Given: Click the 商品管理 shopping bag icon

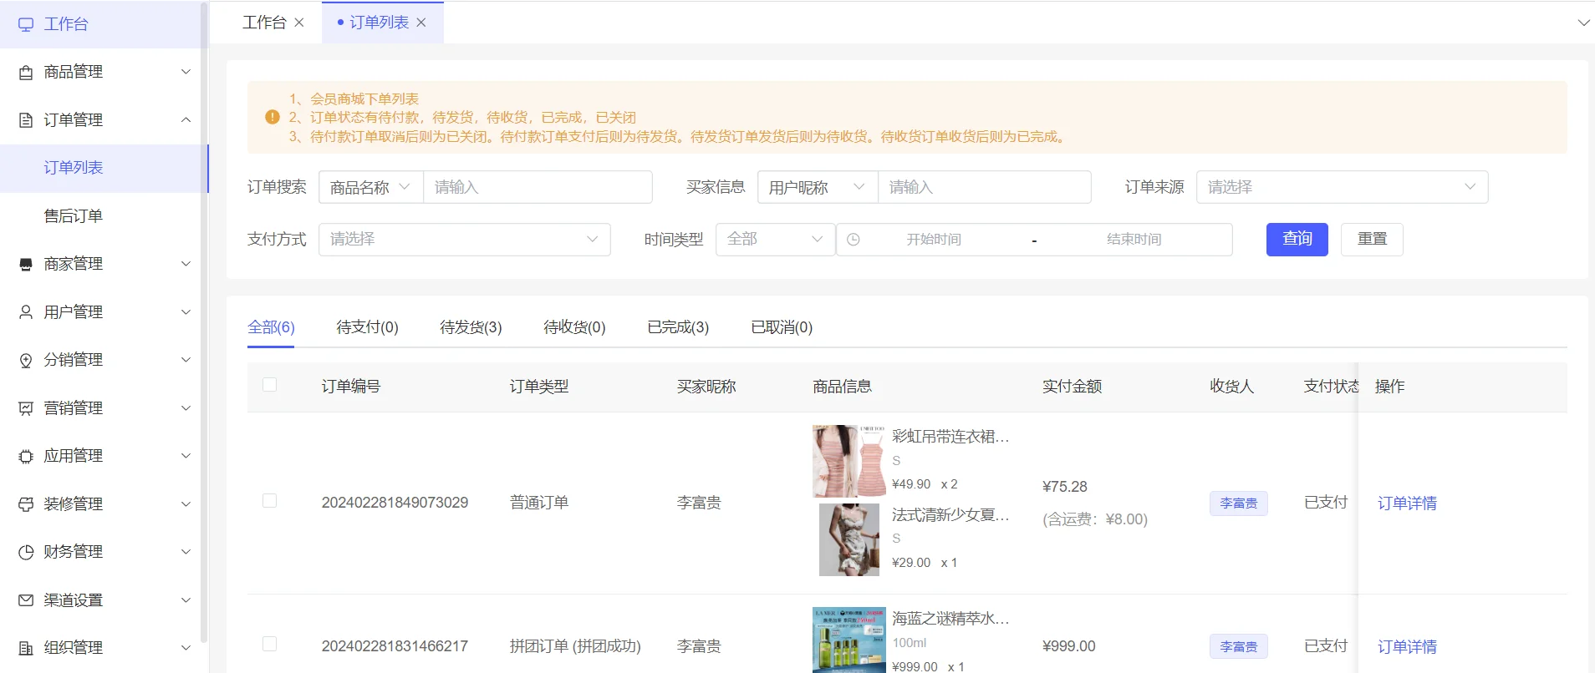Looking at the screenshot, I should pyautogui.click(x=26, y=73).
